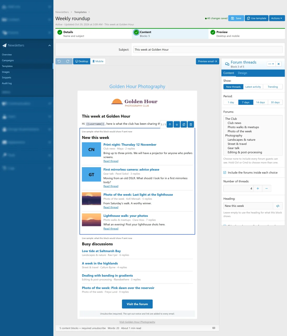The height and width of the screenshot is (336, 287).
Task: Open Images in sidebar
Action: (x=6, y=72)
